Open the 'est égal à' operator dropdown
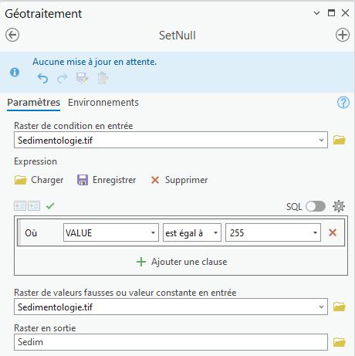The width and height of the screenshot is (355, 356). pyautogui.click(x=215, y=232)
